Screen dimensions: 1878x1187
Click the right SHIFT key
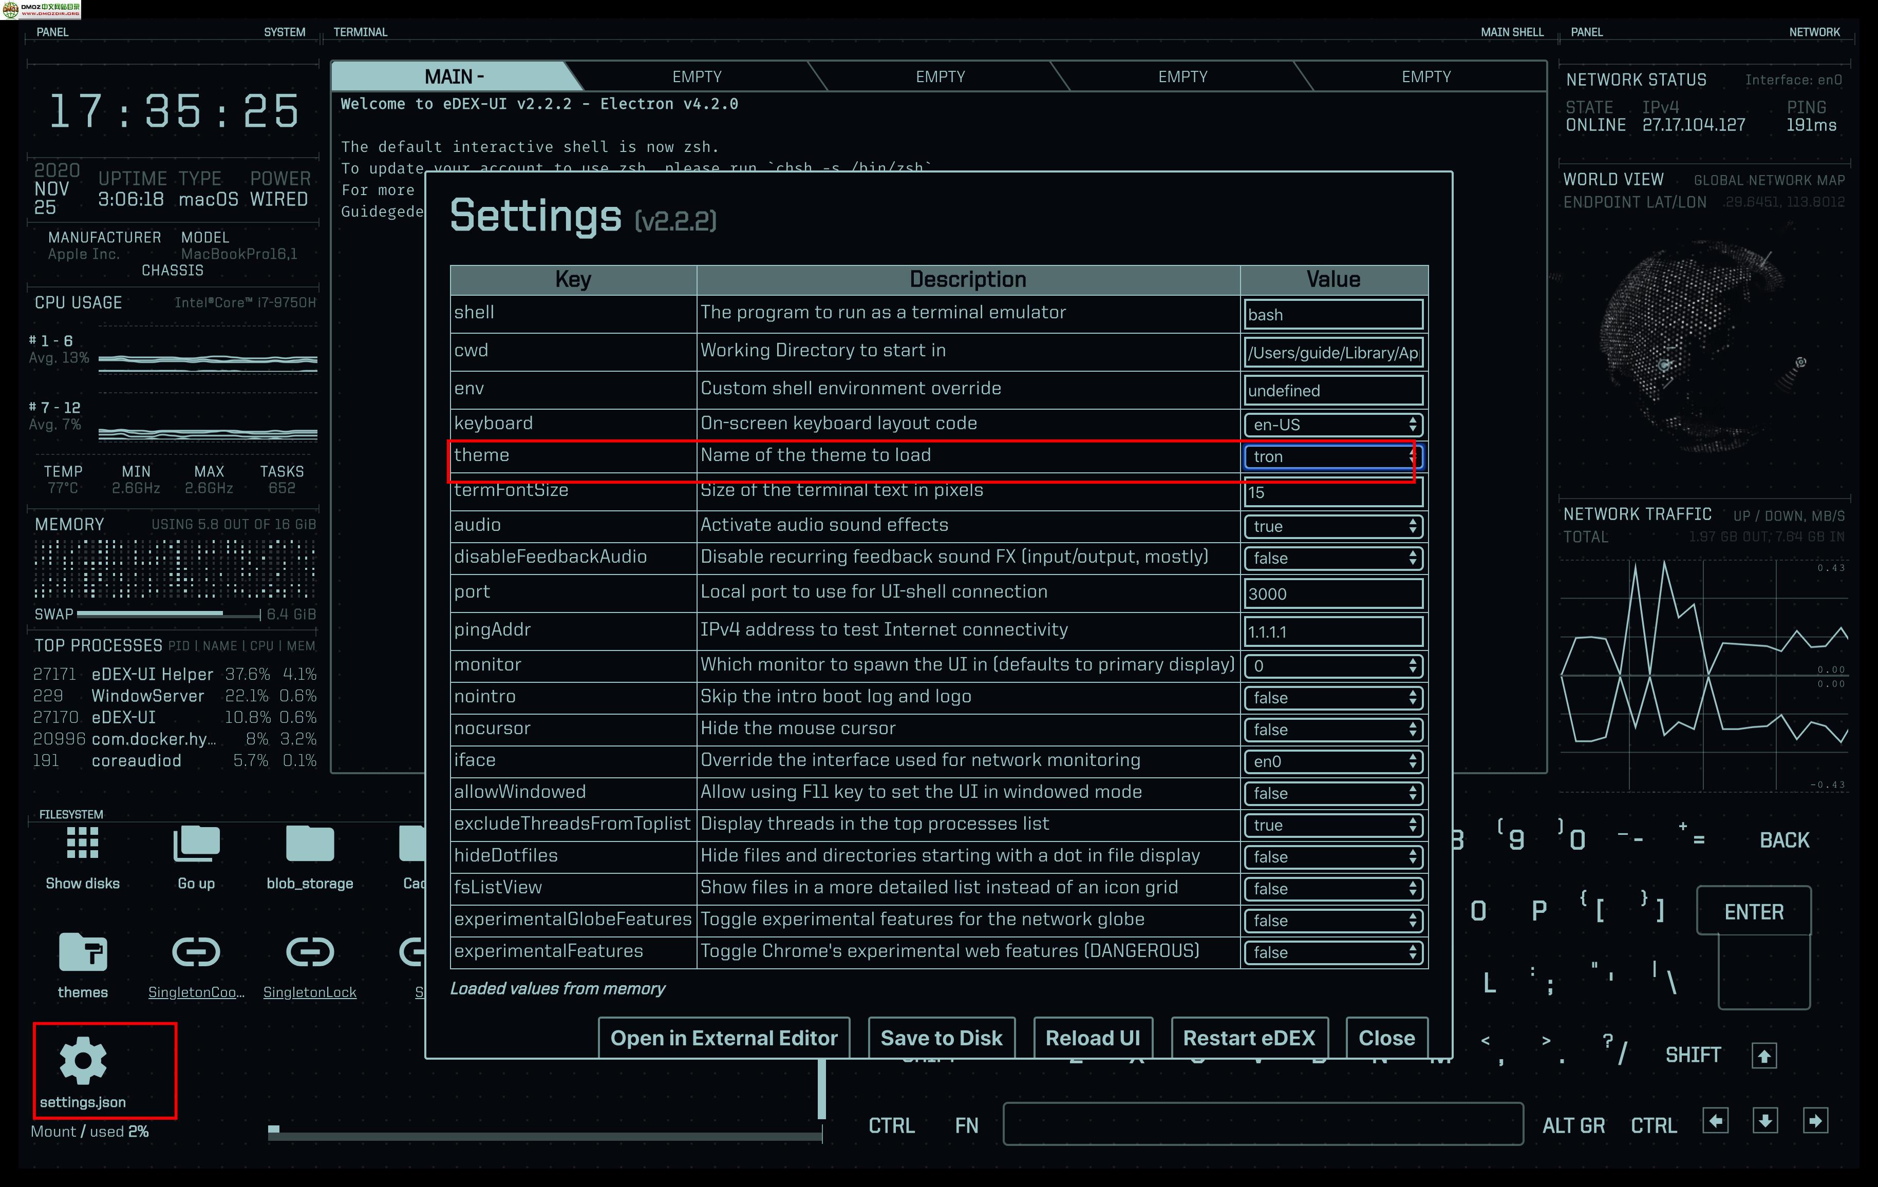coord(1693,1055)
